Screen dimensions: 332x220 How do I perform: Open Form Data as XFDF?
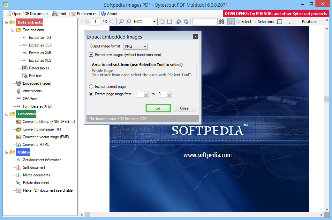[38, 106]
